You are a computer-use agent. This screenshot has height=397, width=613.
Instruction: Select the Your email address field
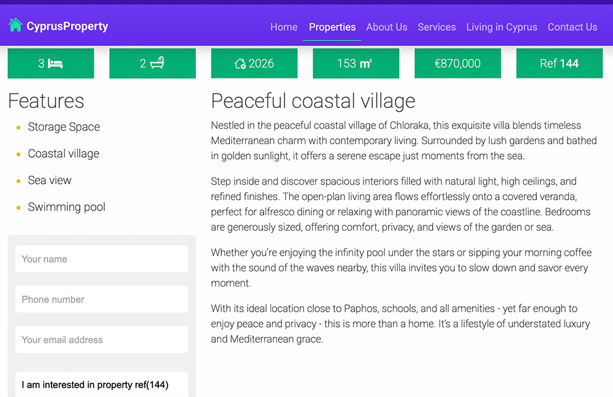(x=101, y=339)
